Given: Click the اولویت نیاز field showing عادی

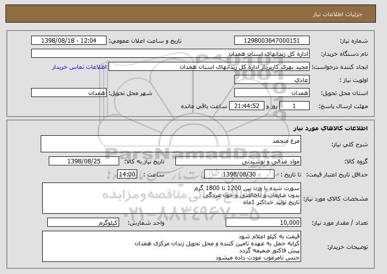Looking at the screenshot, I should pos(272,80).
